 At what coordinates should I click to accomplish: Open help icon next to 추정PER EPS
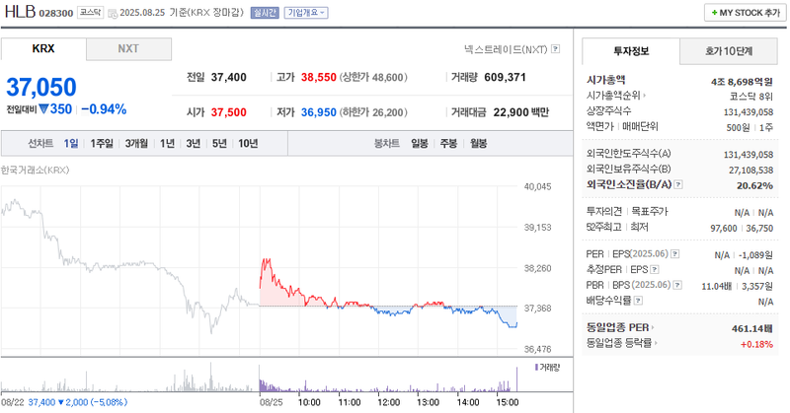click(x=655, y=270)
